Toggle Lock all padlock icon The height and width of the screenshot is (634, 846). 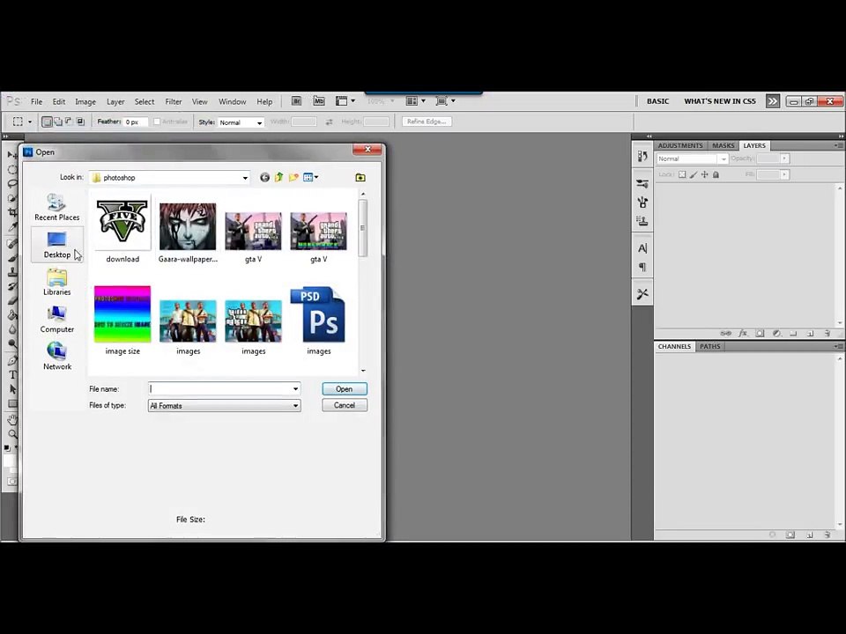pyautogui.click(x=716, y=174)
